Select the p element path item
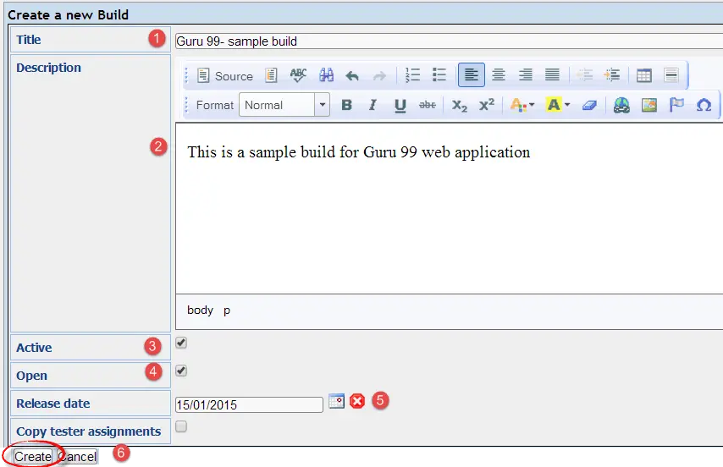This screenshot has height=467, width=723. click(x=227, y=310)
